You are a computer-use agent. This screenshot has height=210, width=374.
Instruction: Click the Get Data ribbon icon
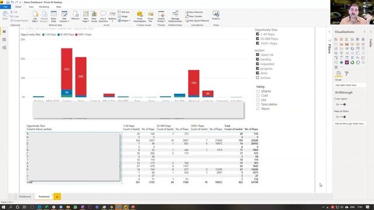[35, 17]
